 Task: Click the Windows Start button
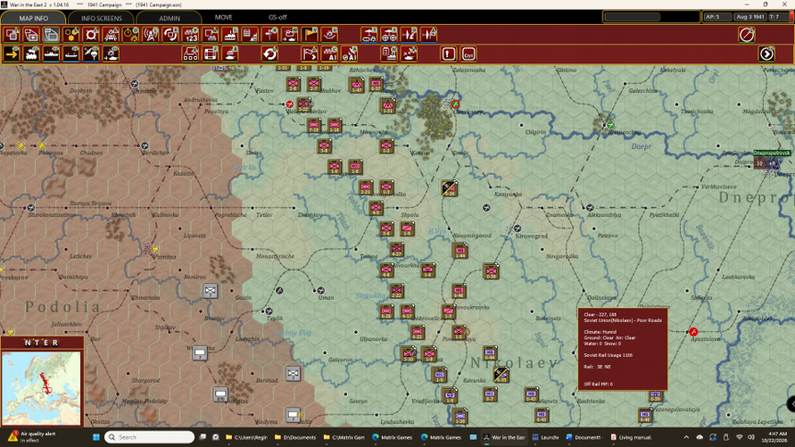[x=96, y=437]
